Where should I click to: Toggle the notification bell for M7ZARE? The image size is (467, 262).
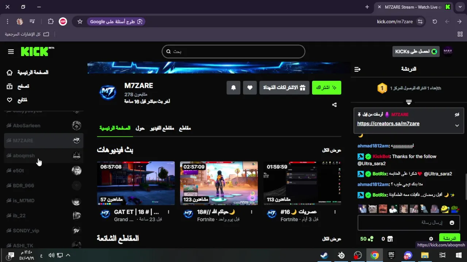point(233,88)
